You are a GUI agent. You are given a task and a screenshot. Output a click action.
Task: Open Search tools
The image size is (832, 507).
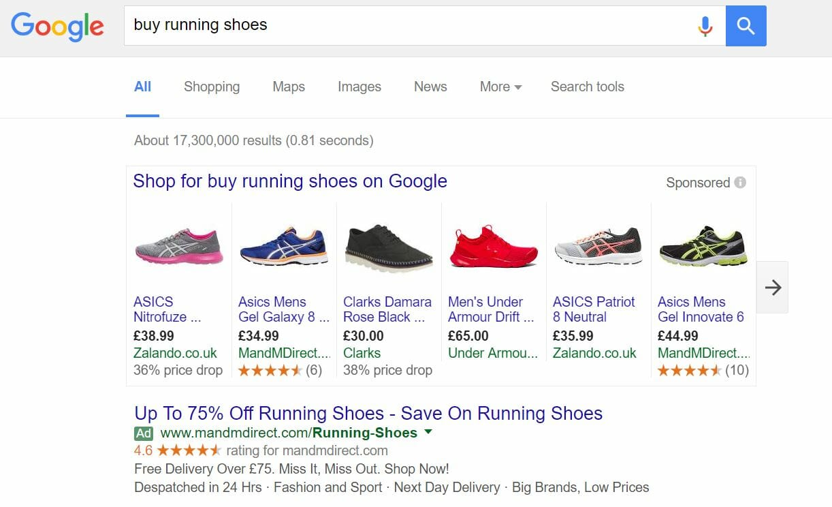(588, 87)
